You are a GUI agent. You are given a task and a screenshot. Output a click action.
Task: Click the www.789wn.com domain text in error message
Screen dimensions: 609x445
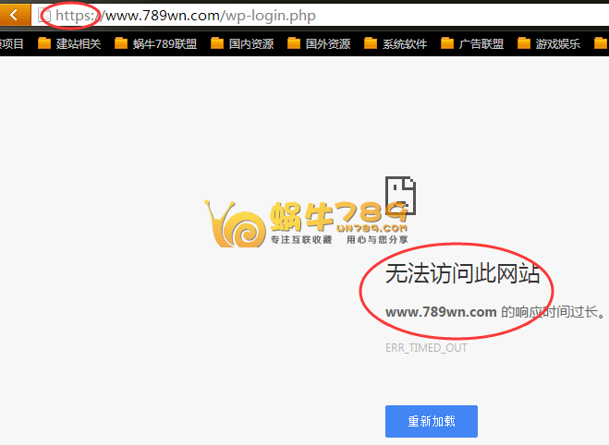pos(441,312)
